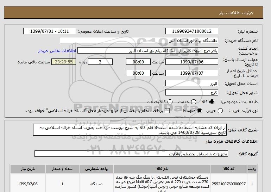Screen dimensions: 271x192
Task: Click the unit cell دستگاه in row 1
Action: point(96,184)
